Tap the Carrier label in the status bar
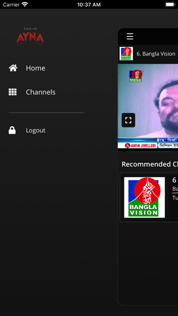 (x=11, y=5)
